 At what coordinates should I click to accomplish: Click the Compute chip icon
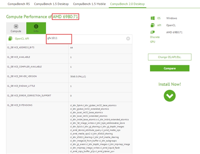coord(16,26)
